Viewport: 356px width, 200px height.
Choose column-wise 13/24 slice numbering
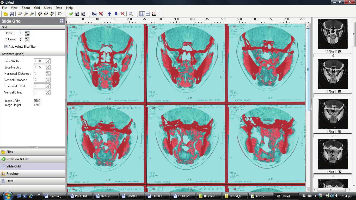tap(83, 14)
